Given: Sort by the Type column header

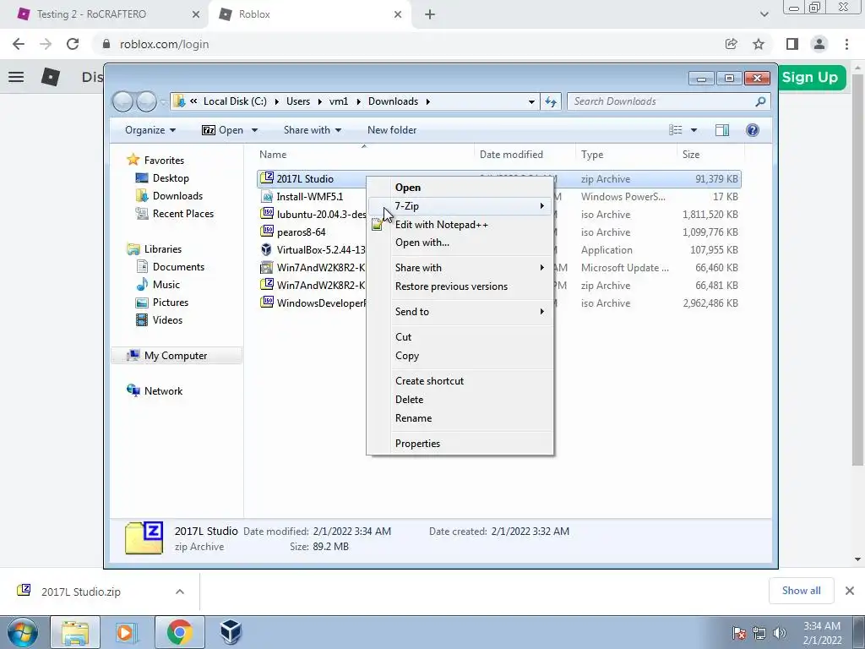Looking at the screenshot, I should coord(626,155).
